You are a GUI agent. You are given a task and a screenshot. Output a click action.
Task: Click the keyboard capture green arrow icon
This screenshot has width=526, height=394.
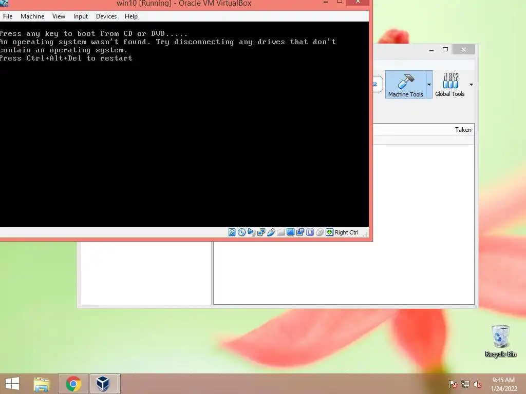(329, 232)
